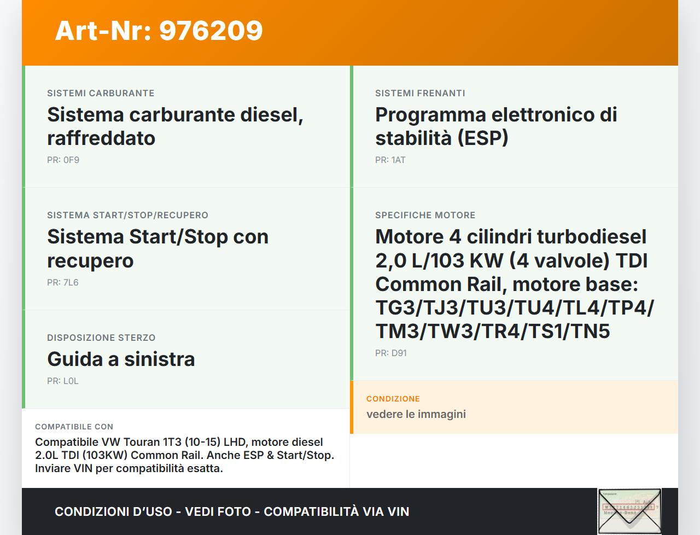Select the "PR: 7L6" code
The image size is (700, 535).
point(63,283)
